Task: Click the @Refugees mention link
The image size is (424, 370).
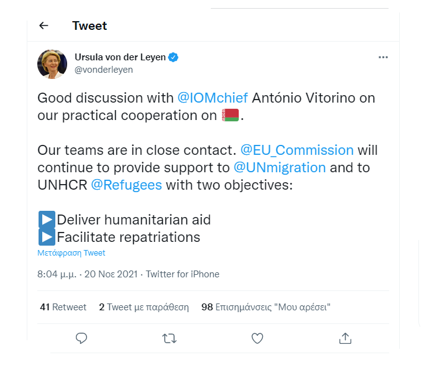Action: click(x=127, y=185)
